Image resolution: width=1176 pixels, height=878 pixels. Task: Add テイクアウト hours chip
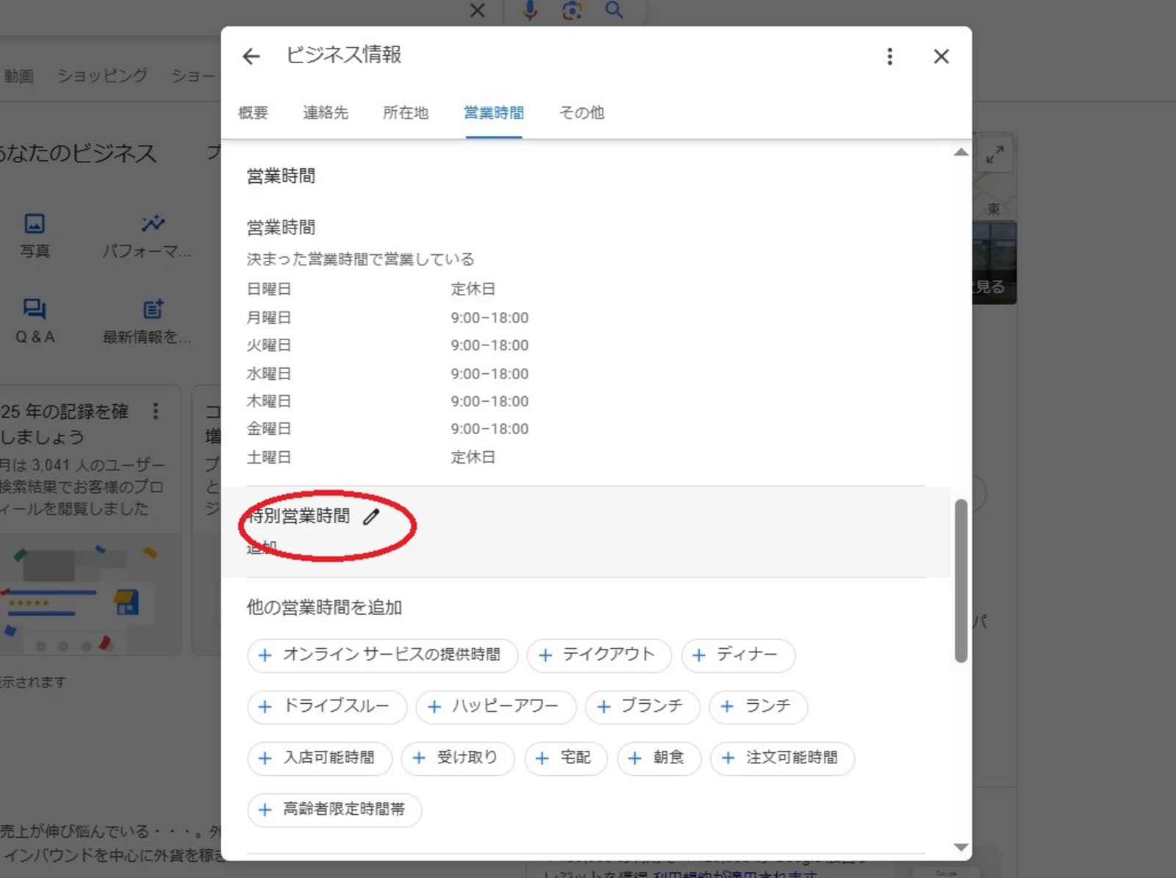(x=598, y=655)
